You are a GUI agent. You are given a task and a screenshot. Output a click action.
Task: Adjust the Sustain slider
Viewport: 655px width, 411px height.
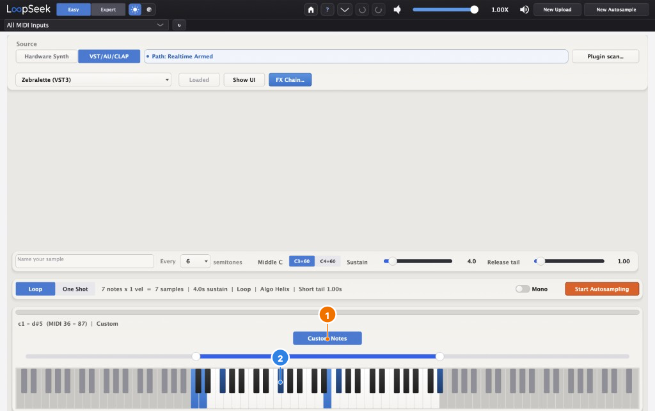[x=418, y=261]
